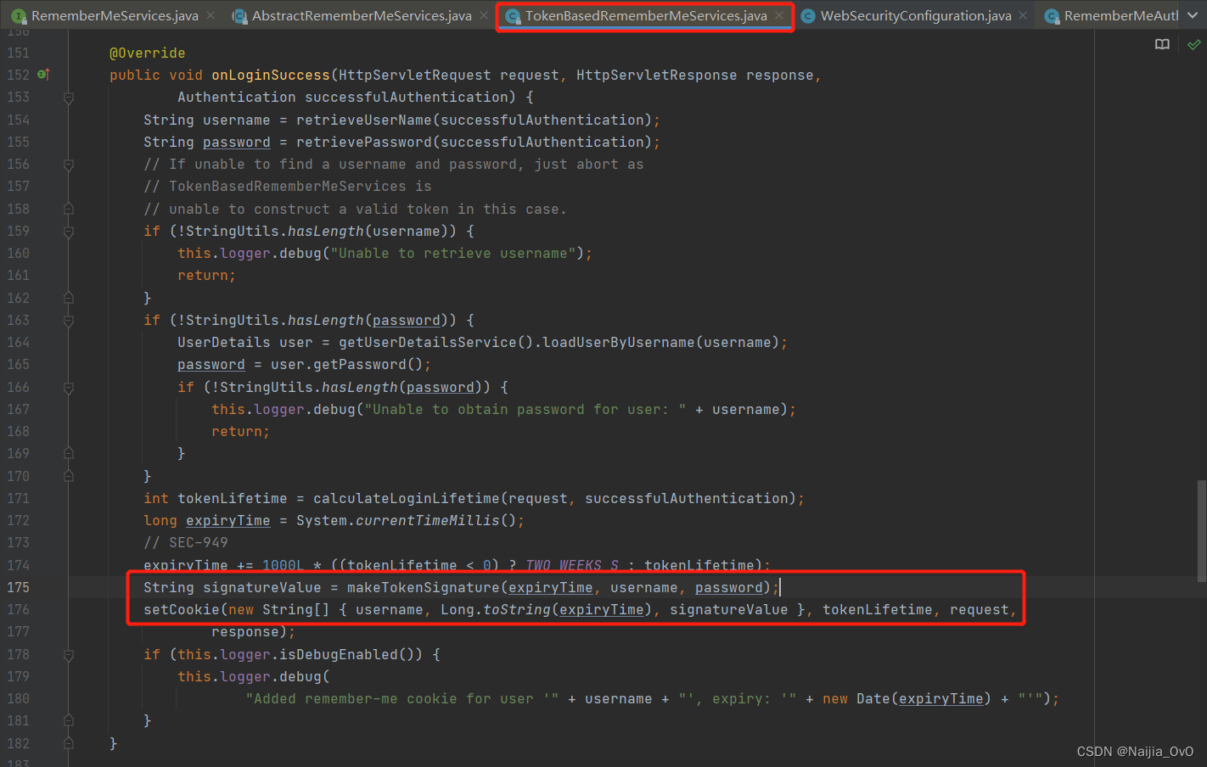Image resolution: width=1207 pixels, height=767 pixels.
Task: Click fold end marker at line 170
Action: coord(69,476)
